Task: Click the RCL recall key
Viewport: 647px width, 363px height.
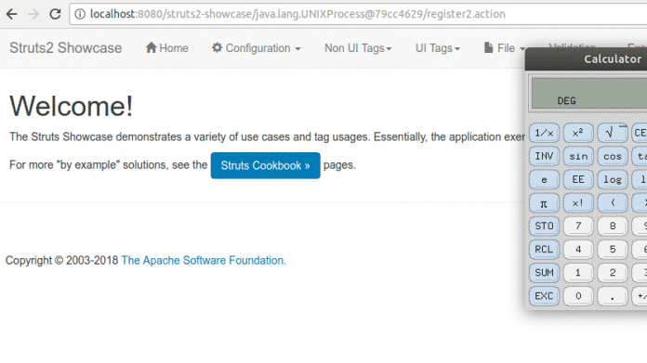Action: coord(544,250)
